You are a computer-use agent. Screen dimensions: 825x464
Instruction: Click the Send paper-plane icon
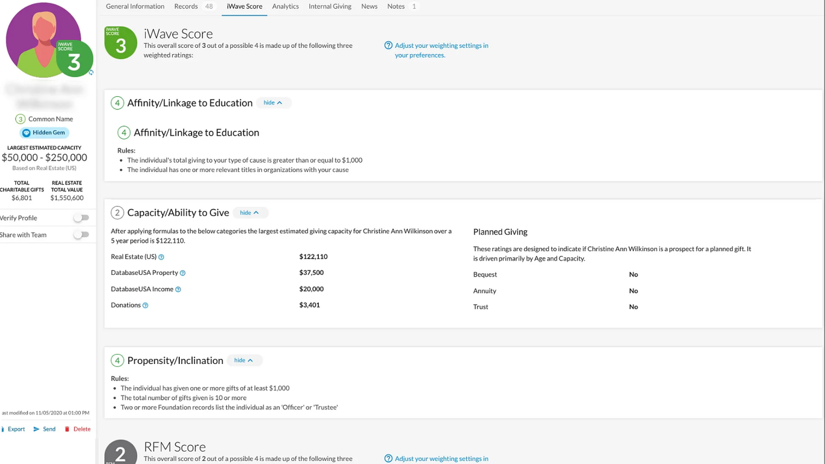[37, 429]
